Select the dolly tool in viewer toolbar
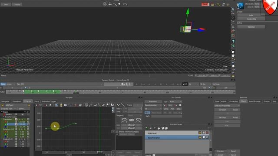The height and width of the screenshot is (156, 278). click(x=115, y=4)
